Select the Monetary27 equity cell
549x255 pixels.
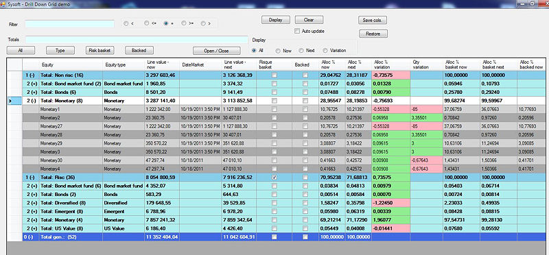click(71, 126)
